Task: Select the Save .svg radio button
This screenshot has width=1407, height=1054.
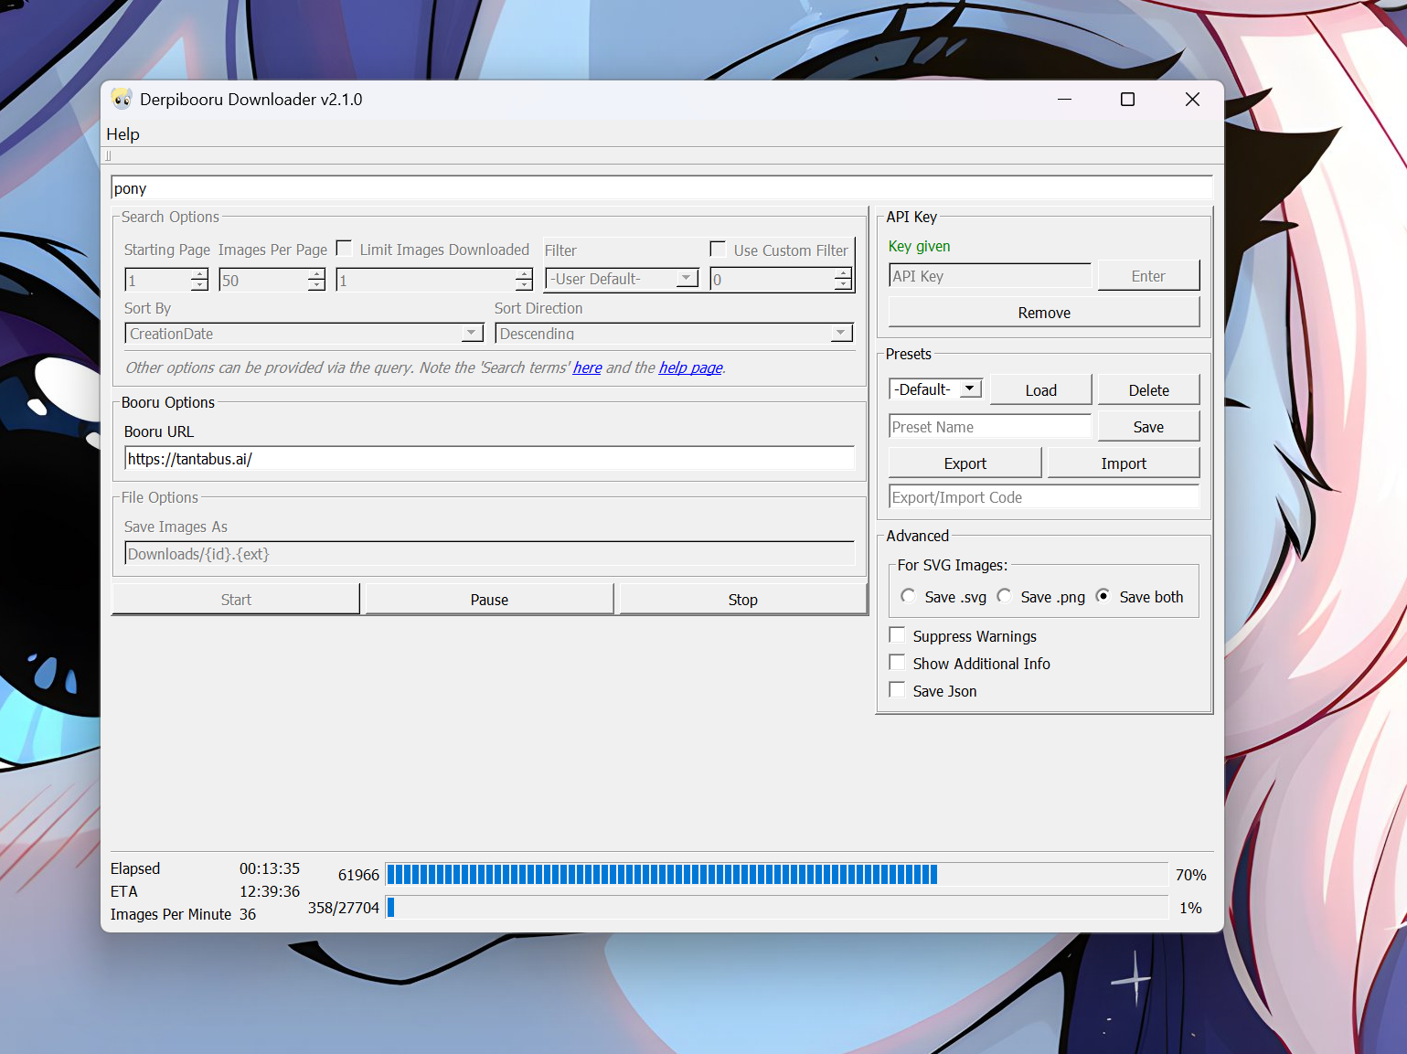Action: (x=908, y=596)
